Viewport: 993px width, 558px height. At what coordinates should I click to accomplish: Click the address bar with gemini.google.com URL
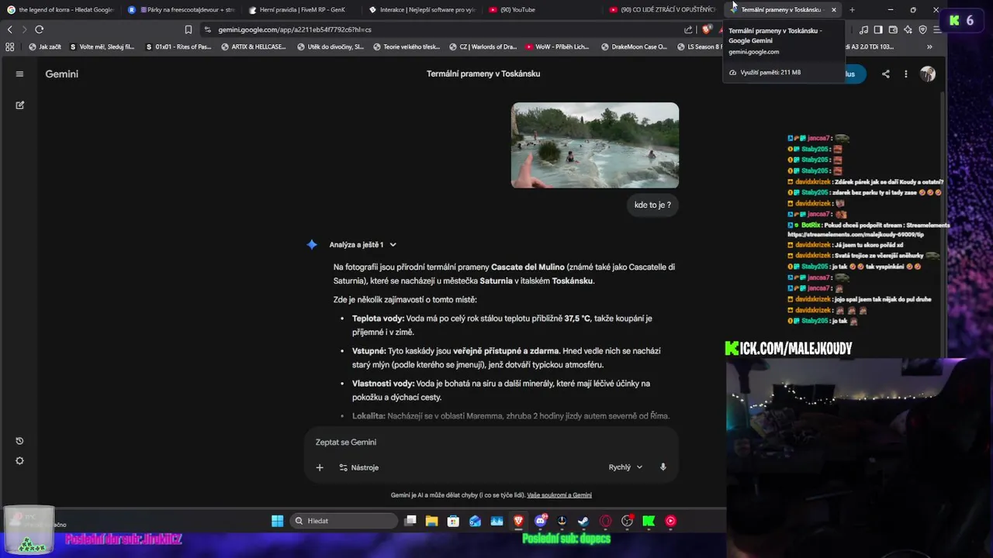[x=442, y=29]
